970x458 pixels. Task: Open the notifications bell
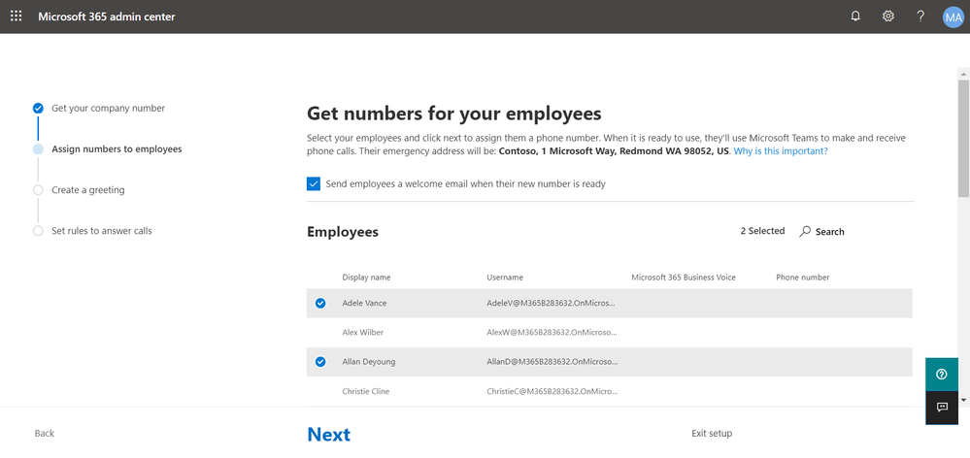pyautogui.click(x=855, y=16)
